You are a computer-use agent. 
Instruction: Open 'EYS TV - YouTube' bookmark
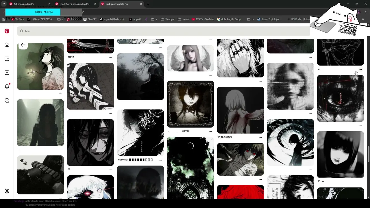[203, 19]
